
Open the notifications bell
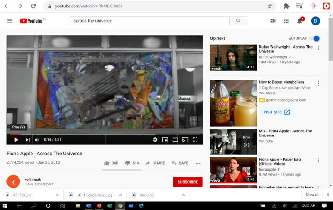click(x=300, y=21)
